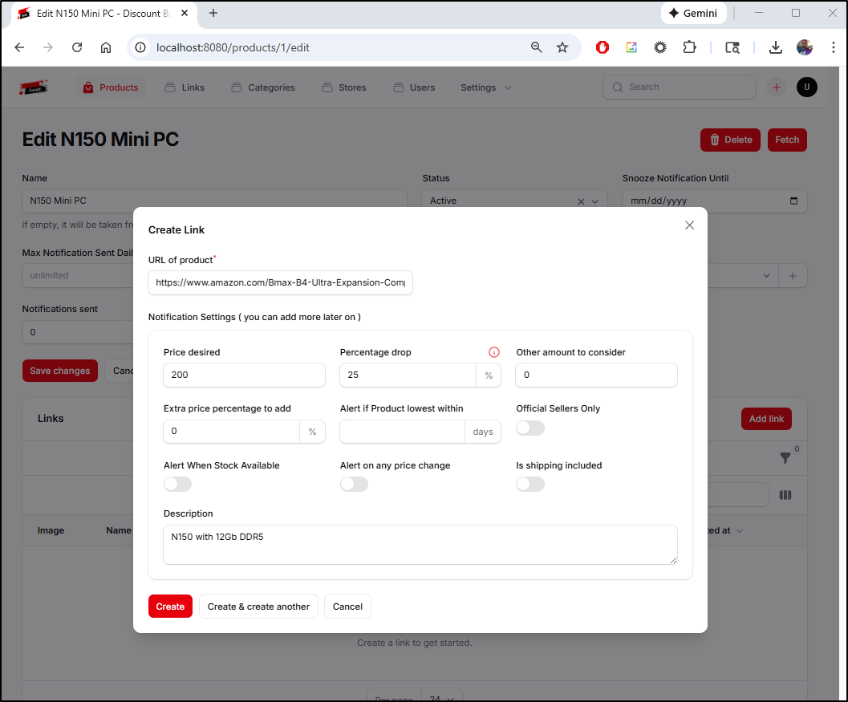Open Snooze Notification date picker

tap(793, 201)
